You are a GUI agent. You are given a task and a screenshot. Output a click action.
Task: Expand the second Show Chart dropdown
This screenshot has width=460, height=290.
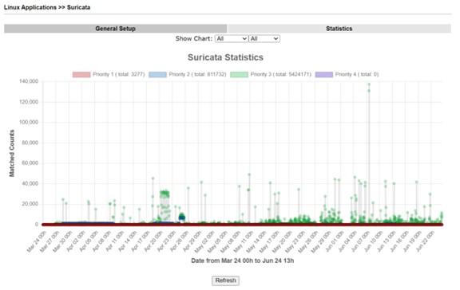[x=264, y=38]
